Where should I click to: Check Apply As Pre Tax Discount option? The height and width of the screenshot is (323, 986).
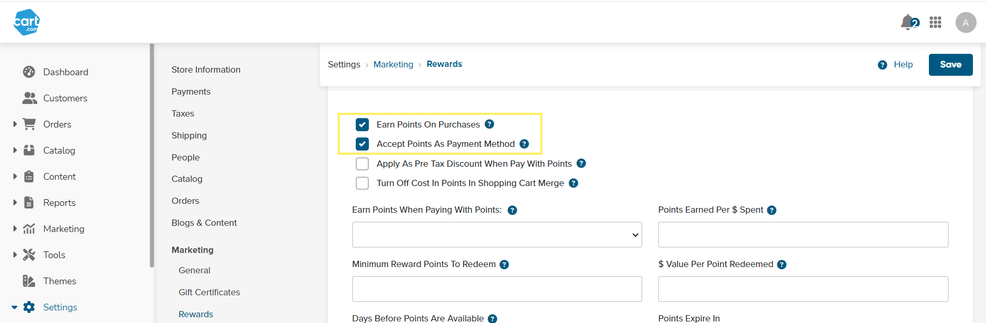[362, 164]
